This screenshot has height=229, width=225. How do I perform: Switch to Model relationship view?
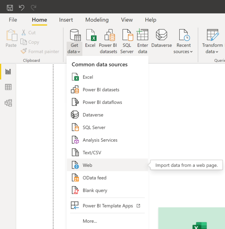8,103
